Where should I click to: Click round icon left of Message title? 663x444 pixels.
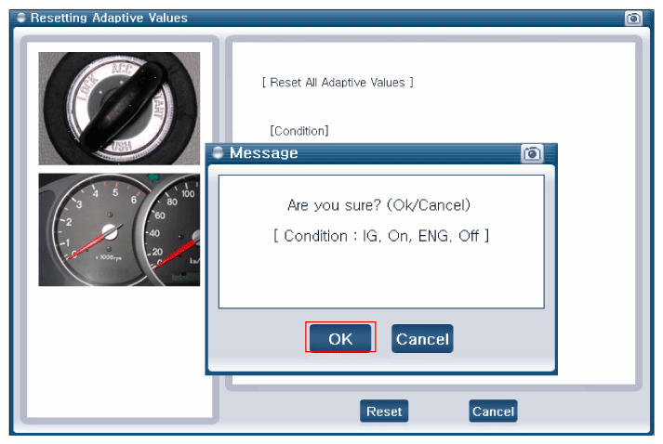[x=219, y=153]
